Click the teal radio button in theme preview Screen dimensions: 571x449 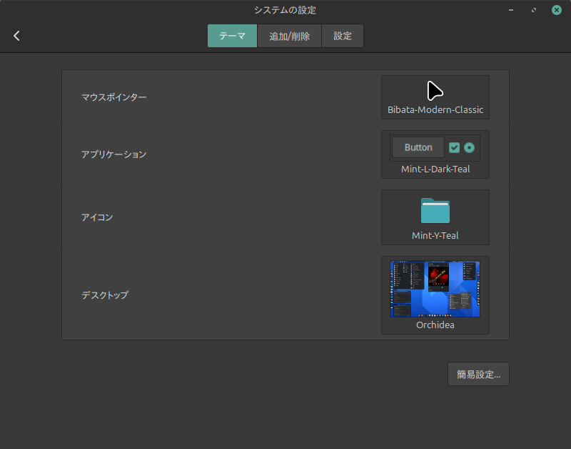coord(469,147)
